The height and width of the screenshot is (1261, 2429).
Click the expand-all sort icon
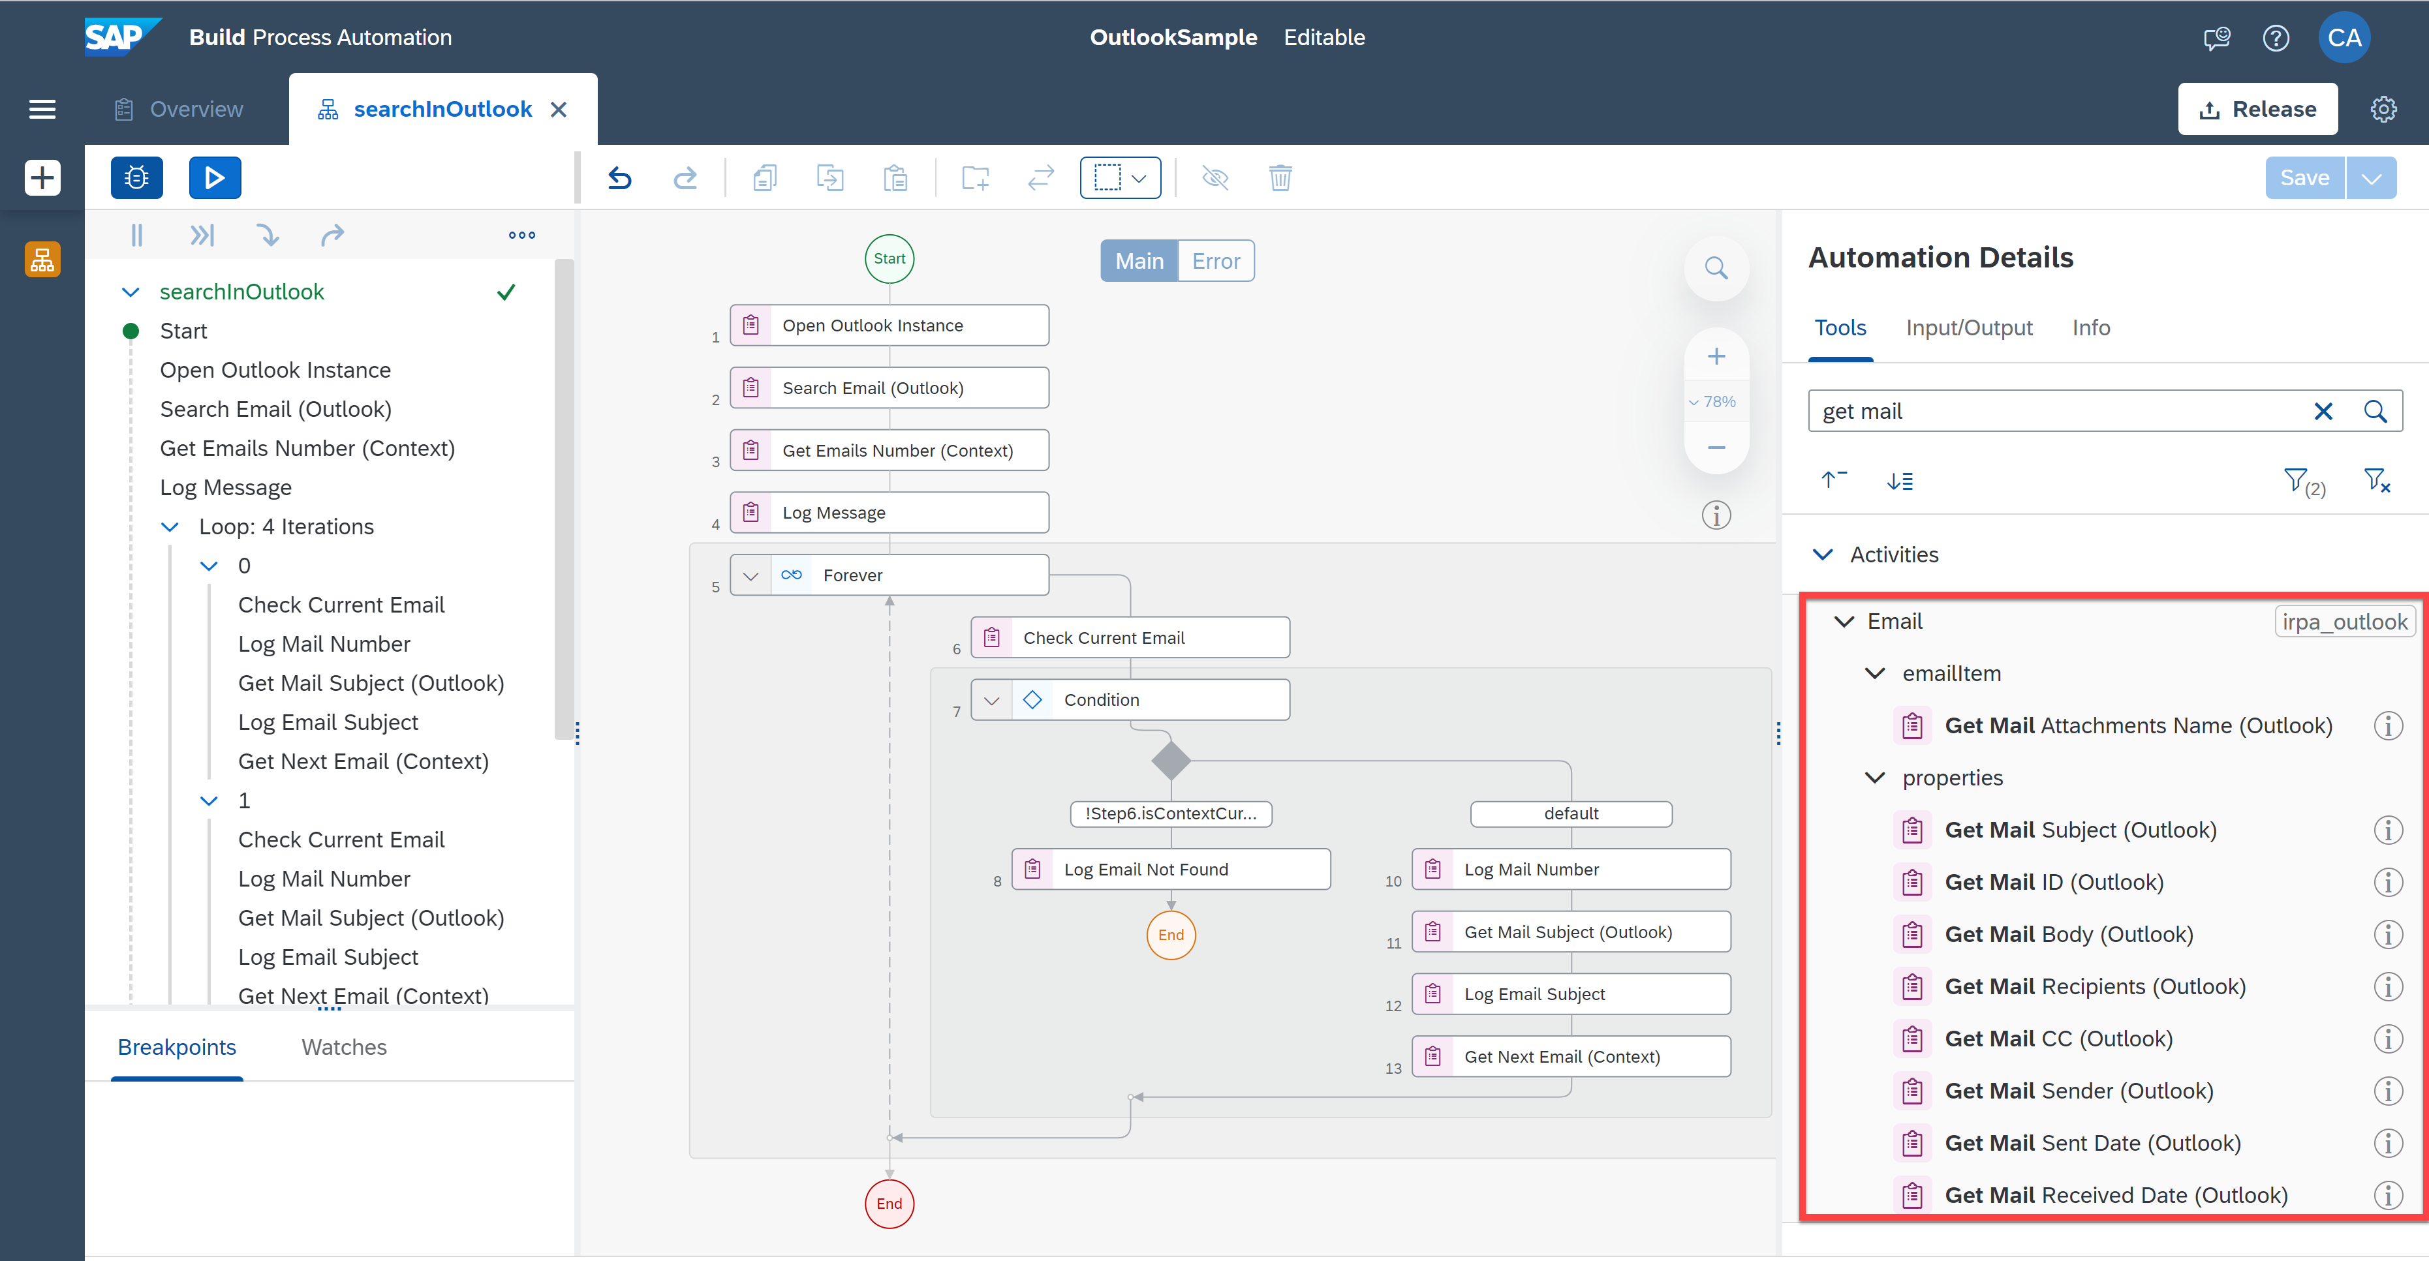[1899, 481]
